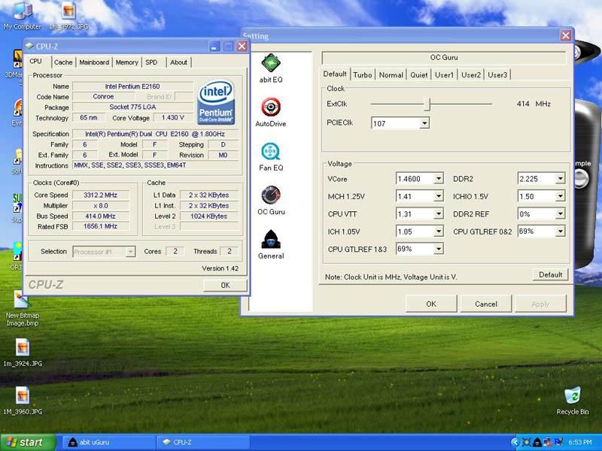
Task: Click the Multiplier x 8.0 value
Action: coord(101,205)
